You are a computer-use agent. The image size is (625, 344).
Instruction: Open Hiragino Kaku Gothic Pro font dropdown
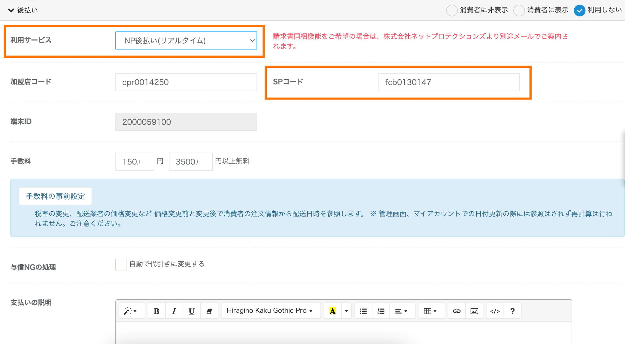(x=270, y=311)
